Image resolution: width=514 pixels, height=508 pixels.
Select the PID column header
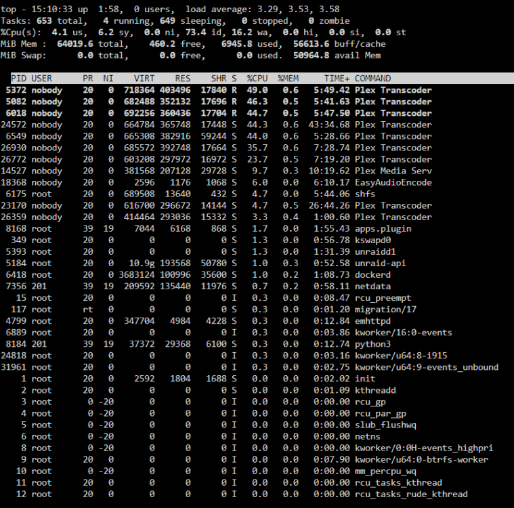[19, 79]
